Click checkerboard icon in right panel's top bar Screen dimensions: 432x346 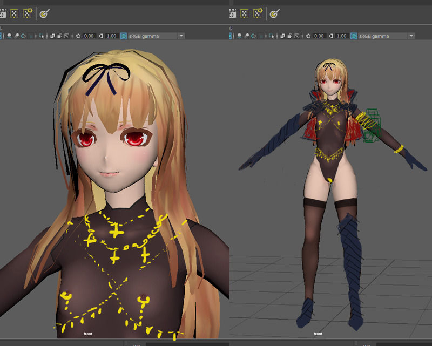(x=244, y=13)
